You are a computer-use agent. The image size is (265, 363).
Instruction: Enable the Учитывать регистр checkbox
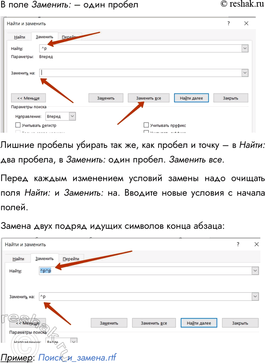coord(18,125)
